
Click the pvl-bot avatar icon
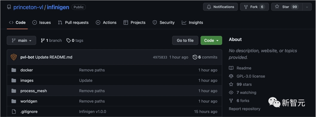pyautogui.click(x=14, y=57)
